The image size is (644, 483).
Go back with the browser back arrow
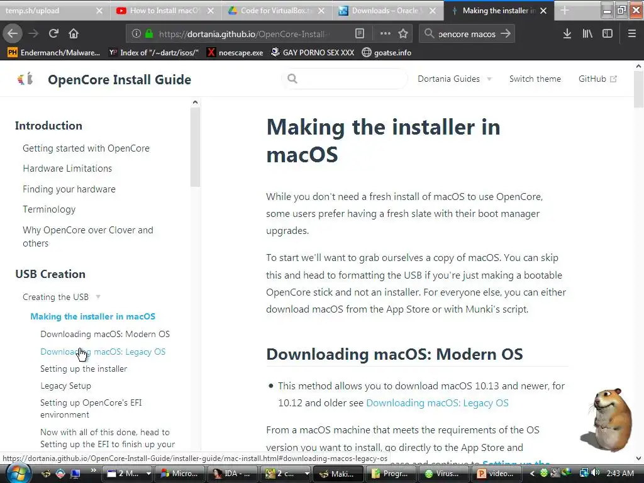tap(13, 33)
